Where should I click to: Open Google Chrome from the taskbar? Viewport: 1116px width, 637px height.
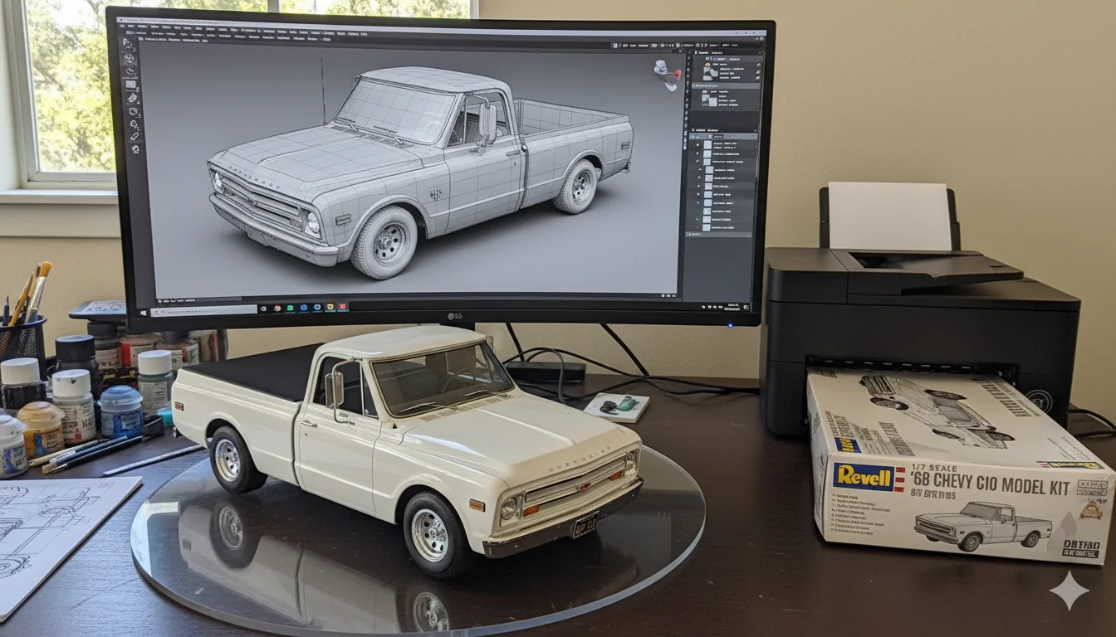(277, 309)
